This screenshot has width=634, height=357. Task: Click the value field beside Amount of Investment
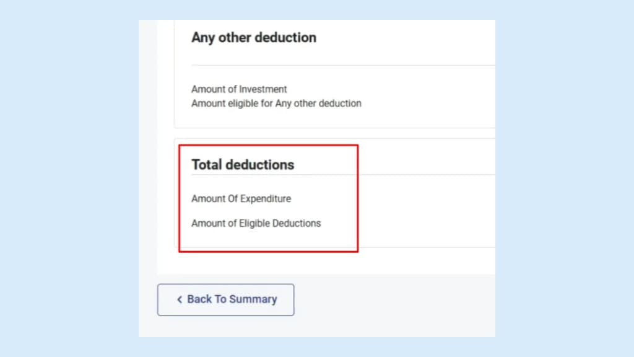click(x=433, y=89)
